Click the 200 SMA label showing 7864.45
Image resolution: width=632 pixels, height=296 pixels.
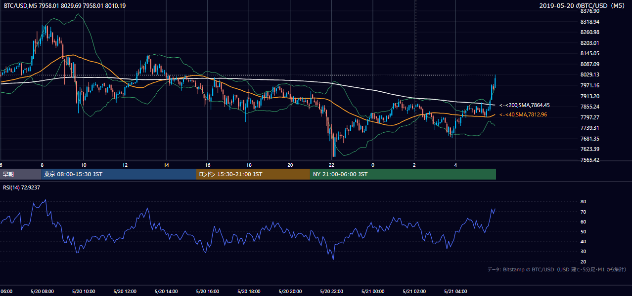click(x=525, y=105)
